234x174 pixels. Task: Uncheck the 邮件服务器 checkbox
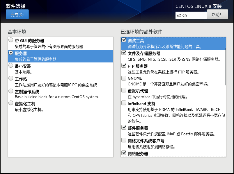coord(124,127)
